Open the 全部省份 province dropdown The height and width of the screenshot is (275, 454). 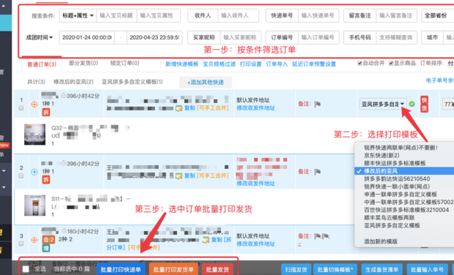(x=437, y=15)
